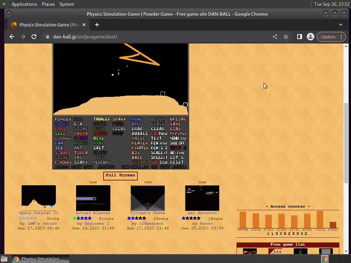
Task: Select the SPARK element
Action: click(119, 119)
